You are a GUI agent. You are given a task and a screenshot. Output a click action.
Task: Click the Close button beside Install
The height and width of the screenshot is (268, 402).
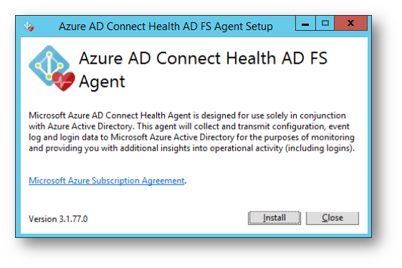pyautogui.click(x=332, y=218)
